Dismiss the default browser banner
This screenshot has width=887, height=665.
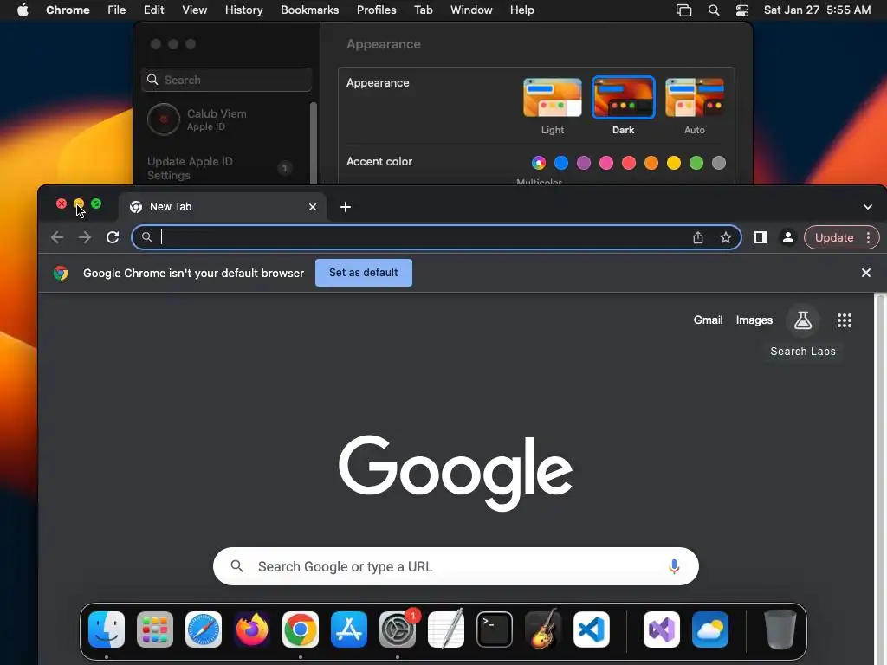866,273
